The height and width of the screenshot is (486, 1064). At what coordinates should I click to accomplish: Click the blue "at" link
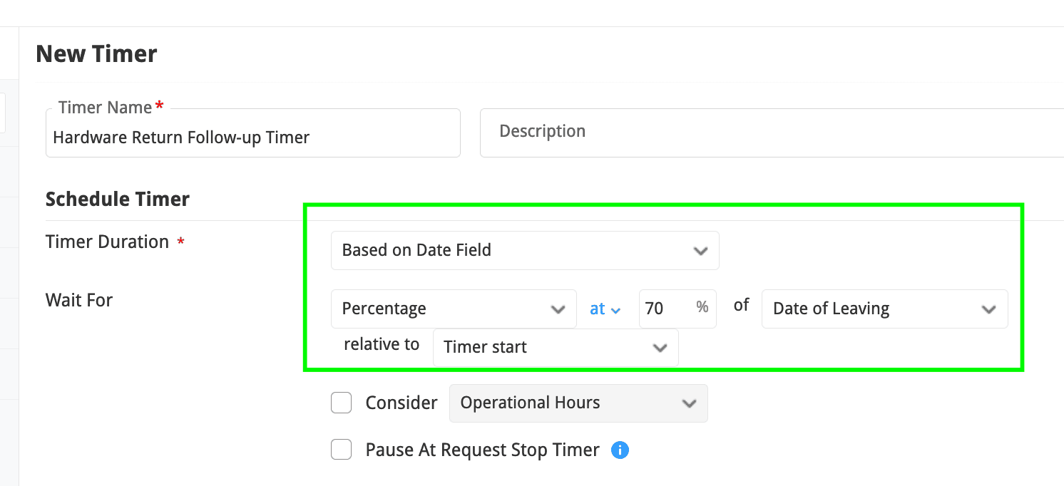point(597,309)
